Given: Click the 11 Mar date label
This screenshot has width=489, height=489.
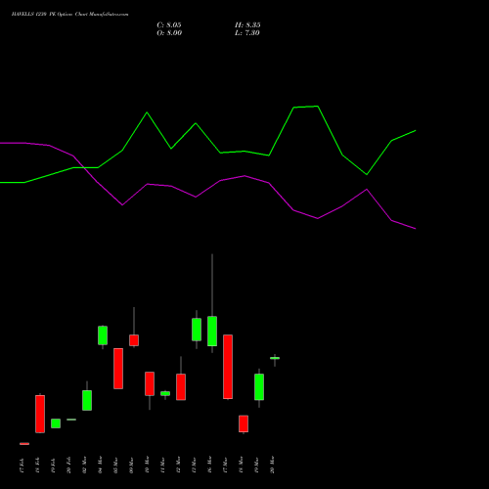Looking at the screenshot, I should click(x=162, y=465).
